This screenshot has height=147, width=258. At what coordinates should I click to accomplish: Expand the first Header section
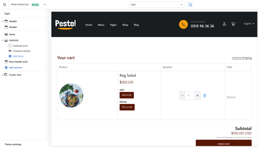3,21
